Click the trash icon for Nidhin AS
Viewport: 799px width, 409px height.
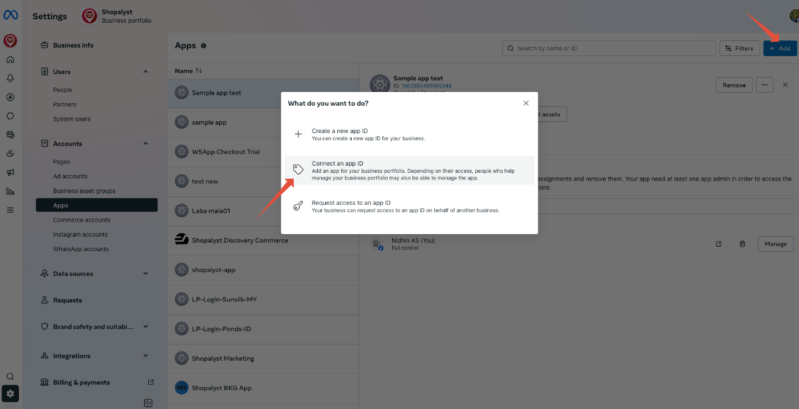pos(742,244)
